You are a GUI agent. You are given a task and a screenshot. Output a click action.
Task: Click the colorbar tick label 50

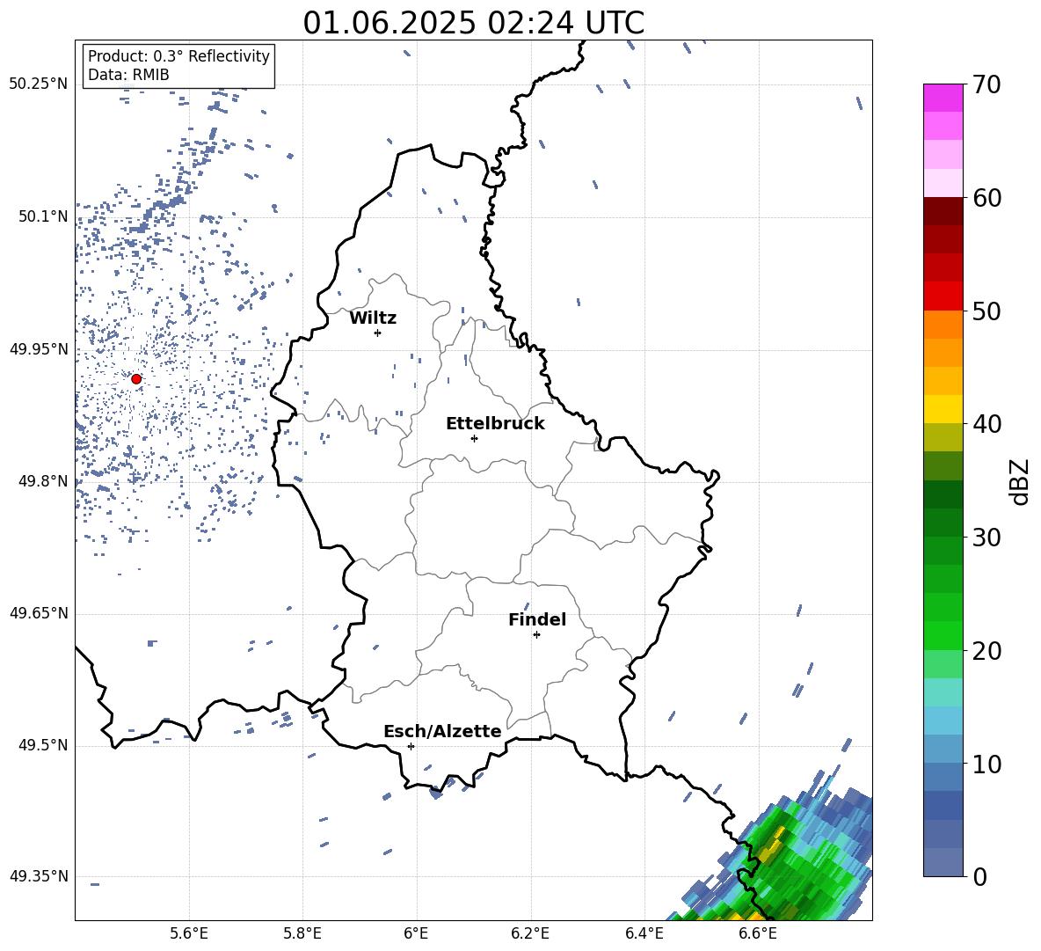coord(986,311)
